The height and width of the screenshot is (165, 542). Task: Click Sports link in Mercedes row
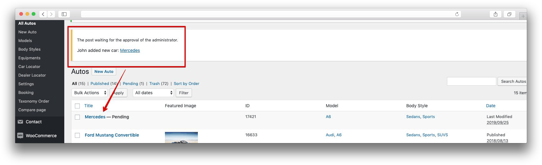coord(429,116)
